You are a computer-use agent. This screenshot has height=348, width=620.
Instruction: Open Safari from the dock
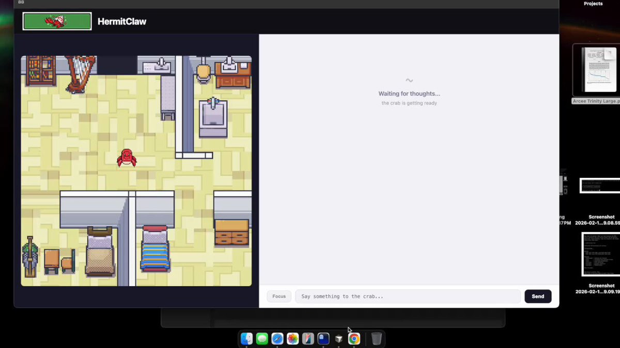(x=277, y=339)
